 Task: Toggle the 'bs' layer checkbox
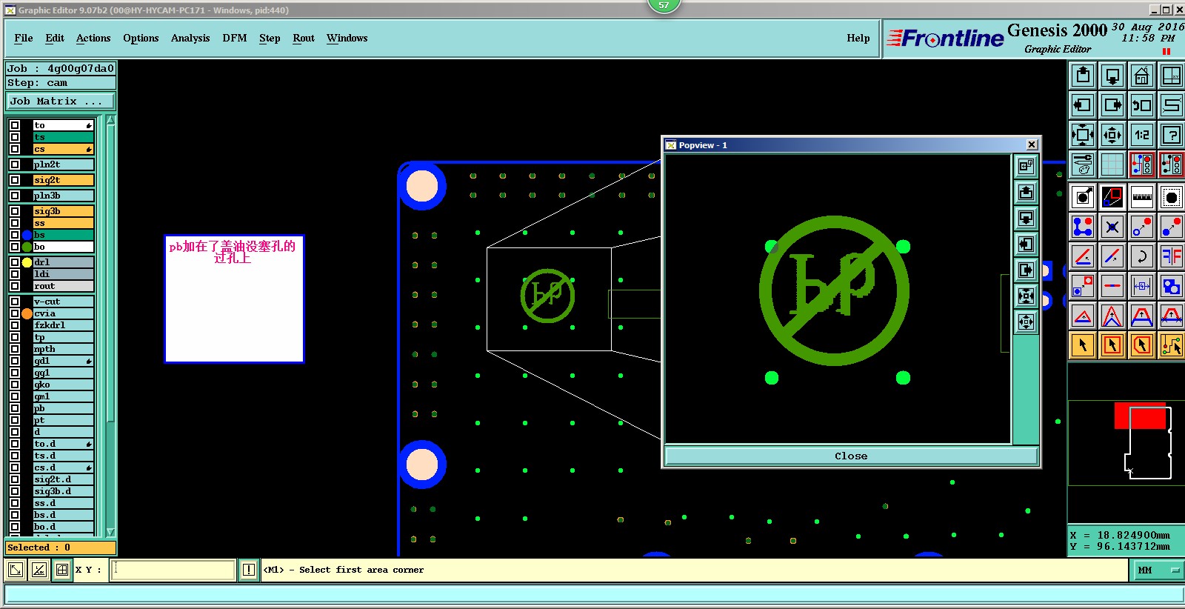tap(15, 235)
